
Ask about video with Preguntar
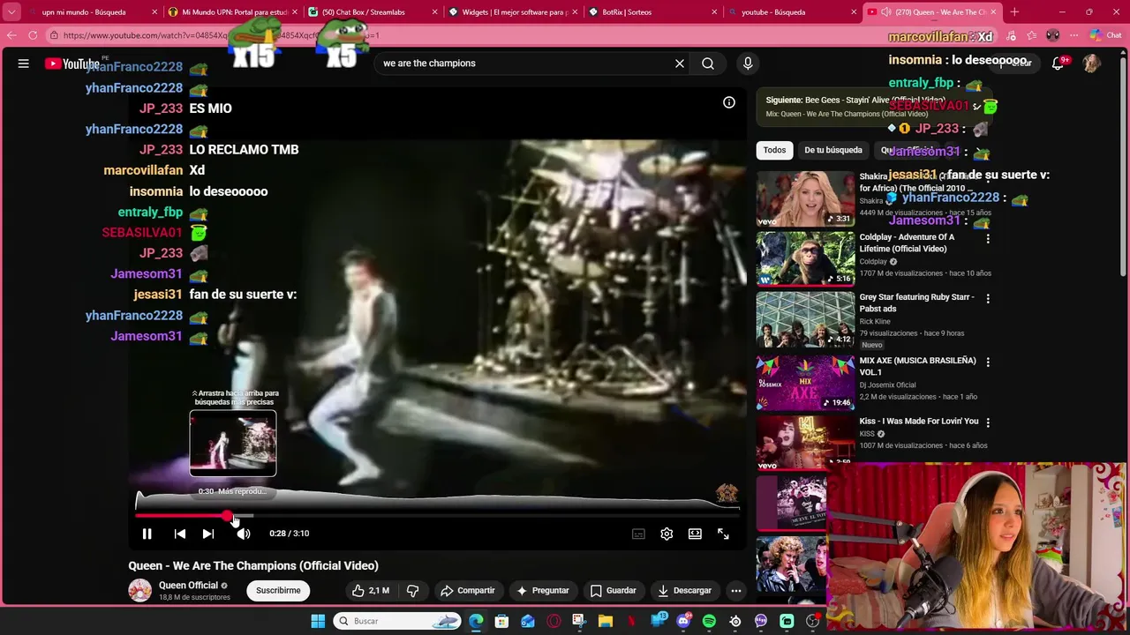pos(542,590)
